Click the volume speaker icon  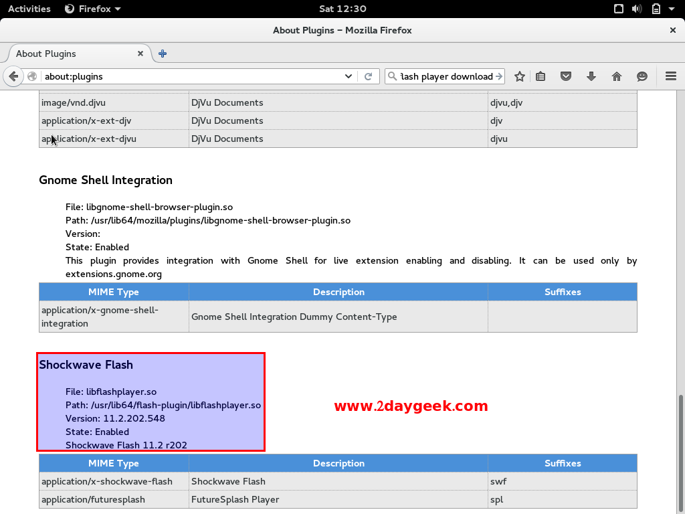pyautogui.click(x=637, y=9)
